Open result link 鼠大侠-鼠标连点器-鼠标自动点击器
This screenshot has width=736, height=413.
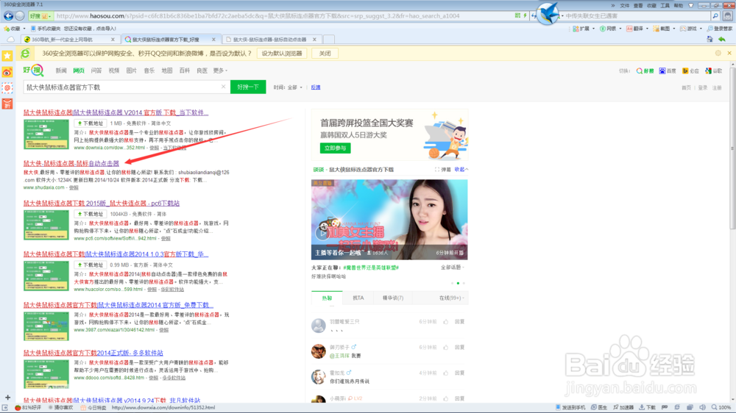71,163
